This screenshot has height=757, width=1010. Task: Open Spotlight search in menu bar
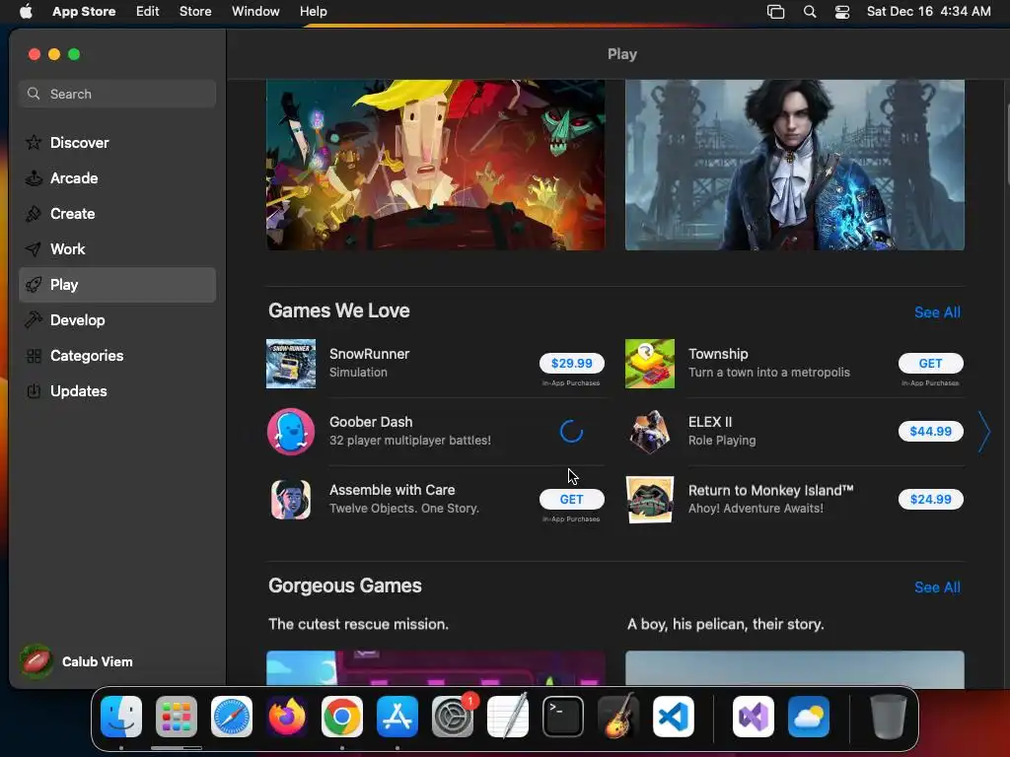(810, 12)
